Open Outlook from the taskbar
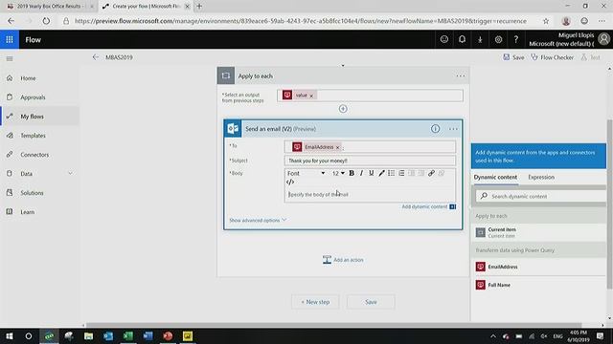The width and height of the screenshot is (613, 344). point(108,336)
